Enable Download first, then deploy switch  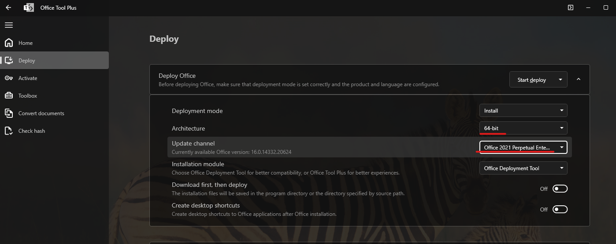click(560, 189)
